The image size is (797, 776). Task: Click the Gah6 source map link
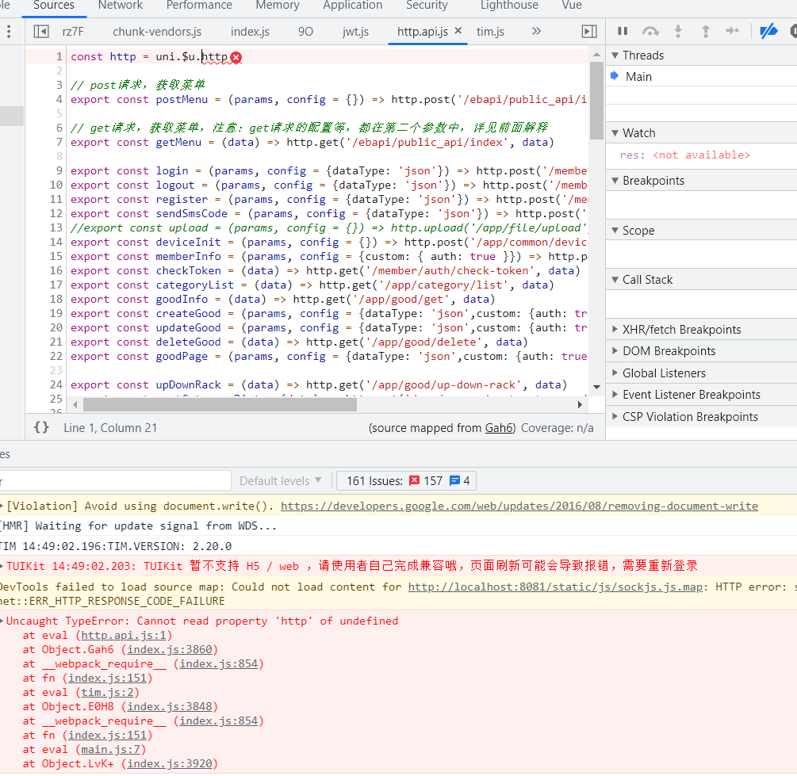coord(500,427)
